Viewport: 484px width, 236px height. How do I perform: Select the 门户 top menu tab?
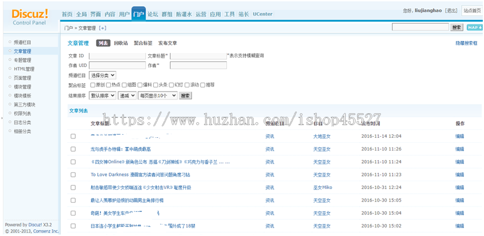[139, 14]
